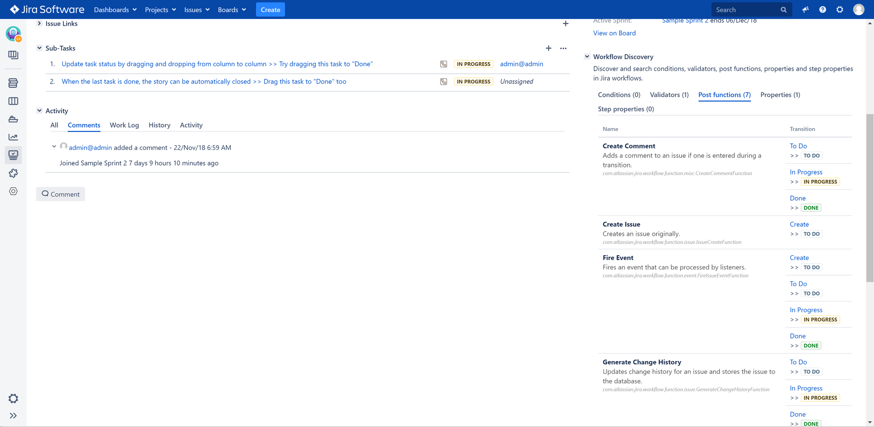This screenshot has width=874, height=427.
Task: Open the Step properties (0) tab
Action: click(x=626, y=109)
